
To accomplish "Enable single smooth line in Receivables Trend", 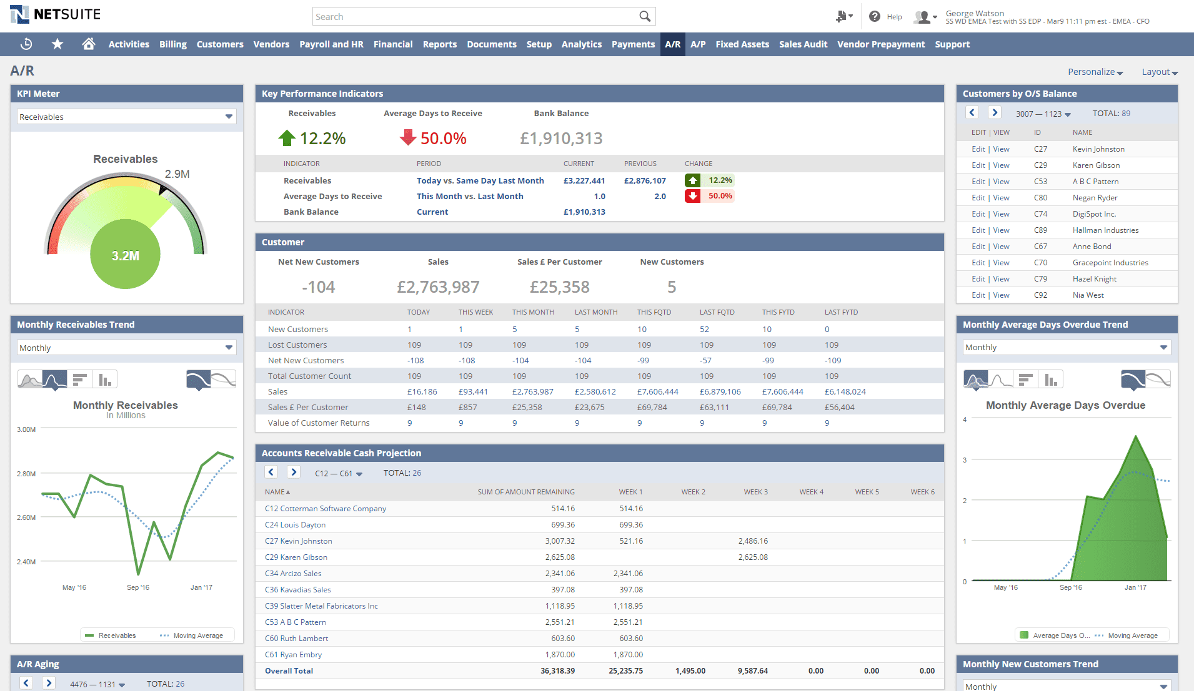I will (199, 379).
